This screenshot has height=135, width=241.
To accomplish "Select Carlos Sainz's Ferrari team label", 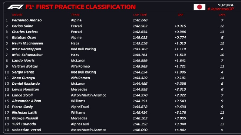I will [76, 26].
